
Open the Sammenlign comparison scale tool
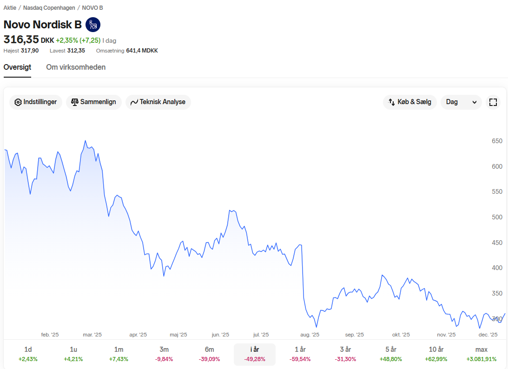coord(93,102)
